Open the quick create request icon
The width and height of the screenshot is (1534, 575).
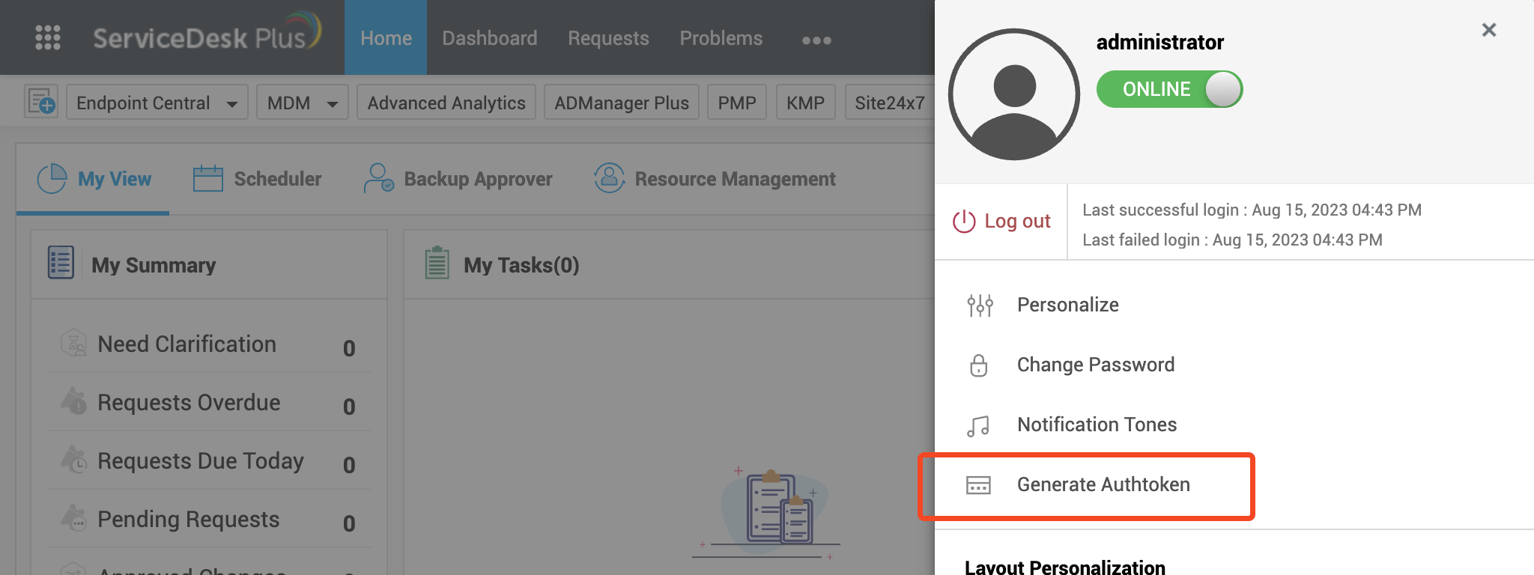click(x=41, y=100)
